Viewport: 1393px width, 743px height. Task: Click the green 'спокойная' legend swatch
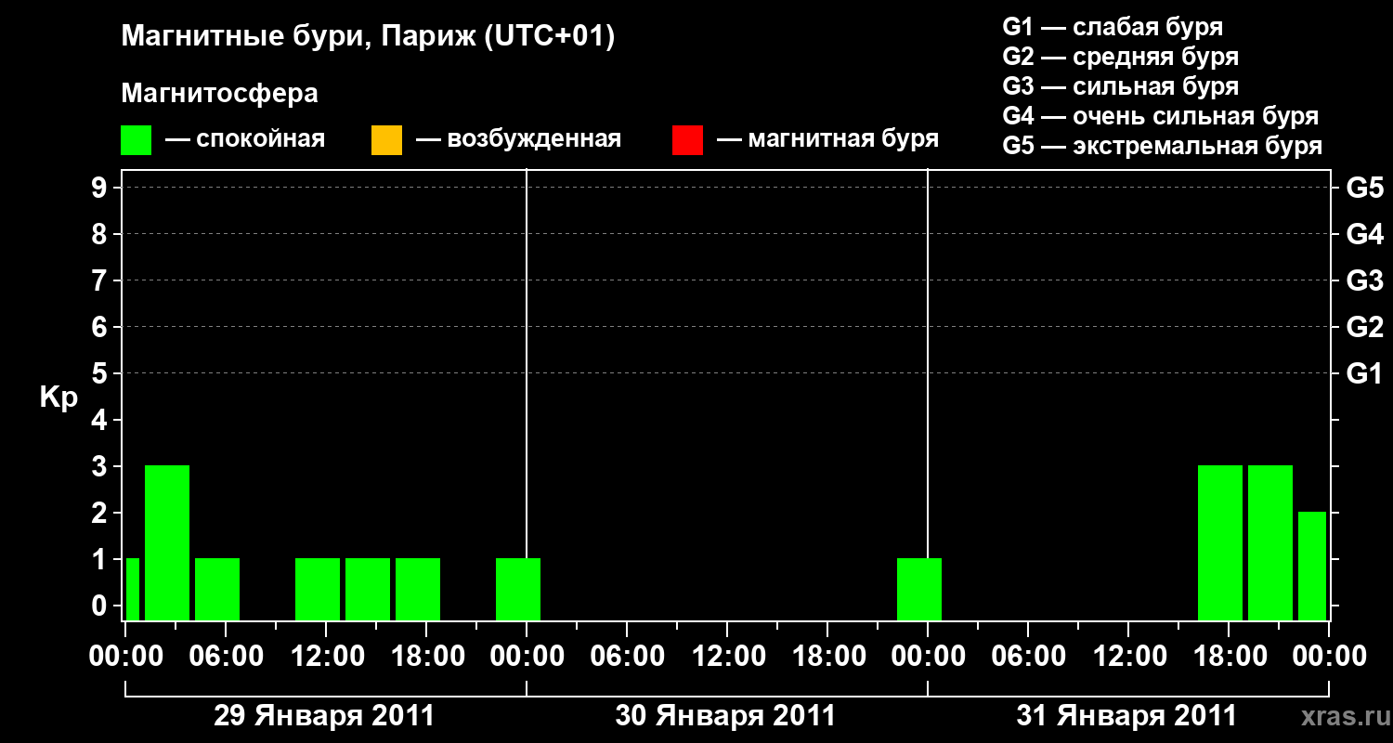(137, 140)
